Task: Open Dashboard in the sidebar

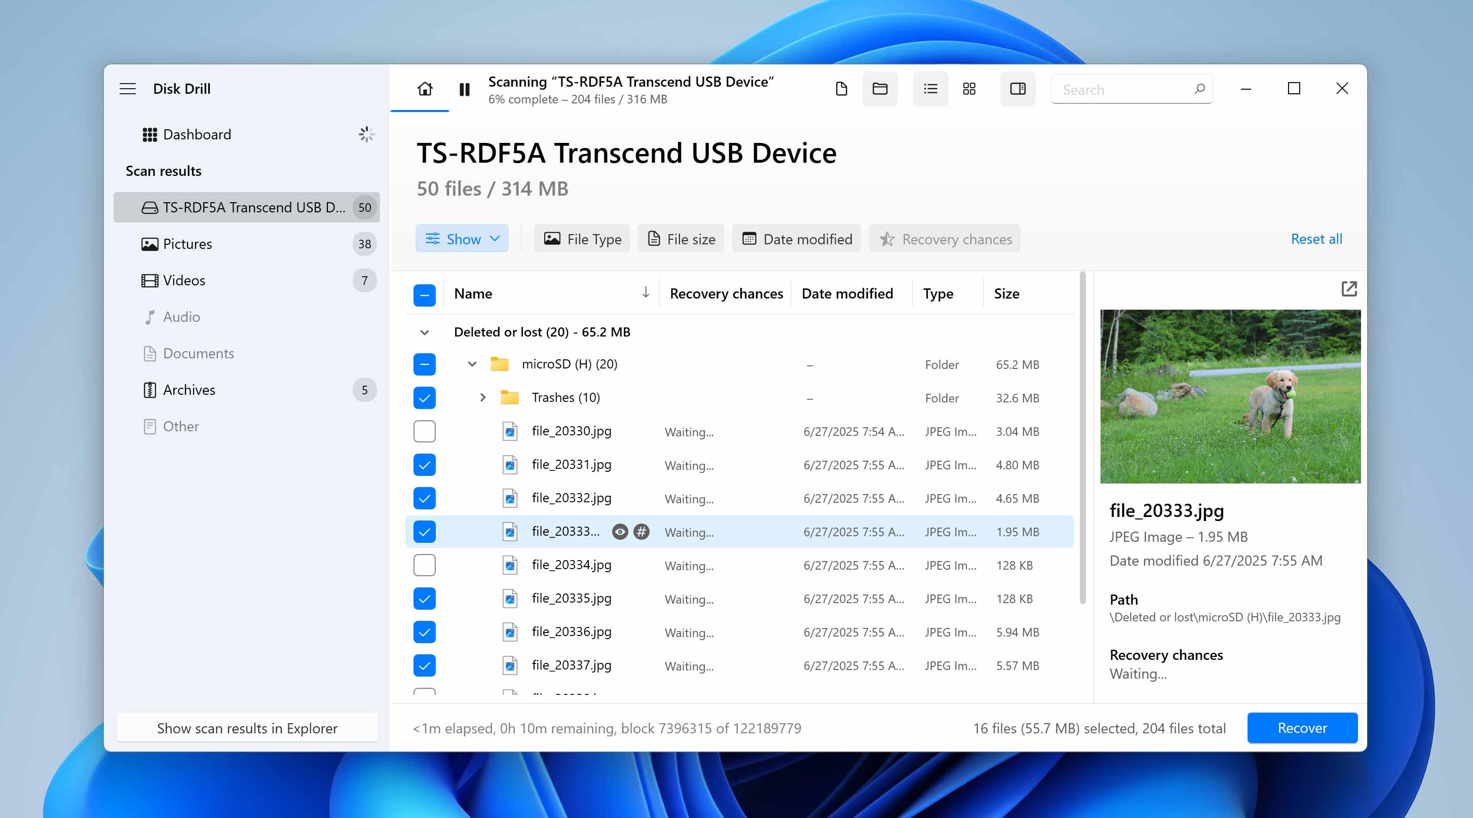Action: click(x=246, y=134)
